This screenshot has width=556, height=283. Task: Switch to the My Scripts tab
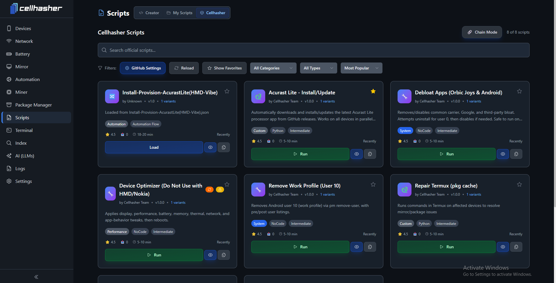click(179, 13)
